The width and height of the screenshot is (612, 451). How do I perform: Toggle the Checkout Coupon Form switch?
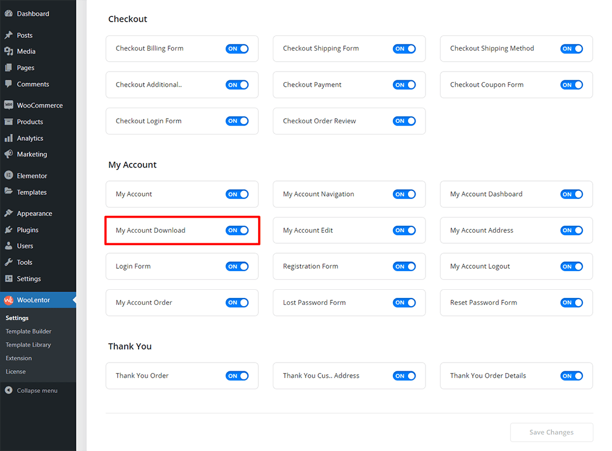pos(571,85)
